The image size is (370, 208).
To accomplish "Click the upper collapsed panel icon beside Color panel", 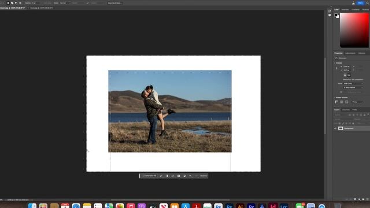I will click(330, 11).
